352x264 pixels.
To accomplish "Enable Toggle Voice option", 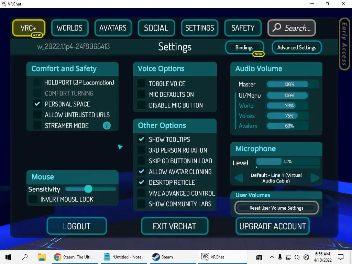I will (141, 84).
